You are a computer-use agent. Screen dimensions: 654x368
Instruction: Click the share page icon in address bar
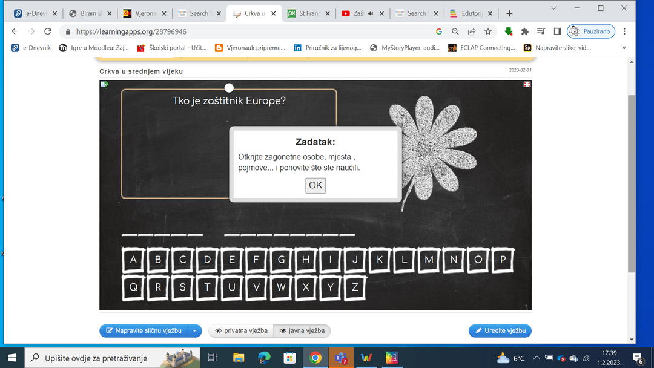click(x=472, y=31)
